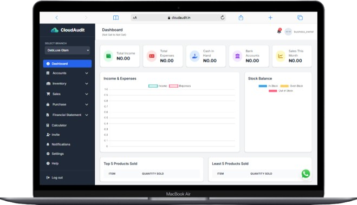Toggle the Expenses legend swatch
The height and width of the screenshot is (205, 357).
coord(173,86)
